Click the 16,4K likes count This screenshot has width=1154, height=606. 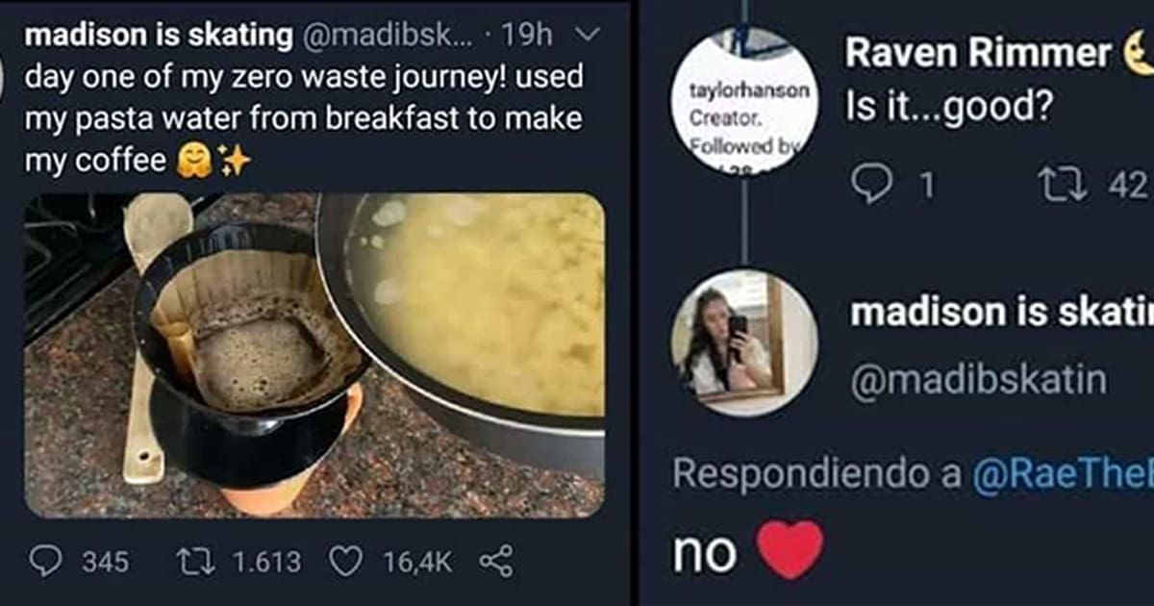tap(417, 562)
